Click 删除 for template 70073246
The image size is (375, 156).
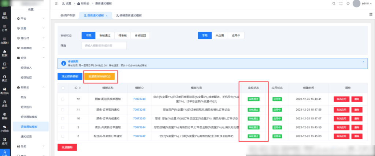(357, 110)
